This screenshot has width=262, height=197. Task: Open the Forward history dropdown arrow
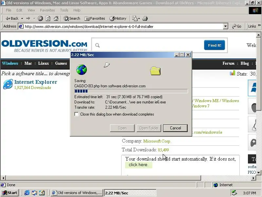click(x=34, y=19)
